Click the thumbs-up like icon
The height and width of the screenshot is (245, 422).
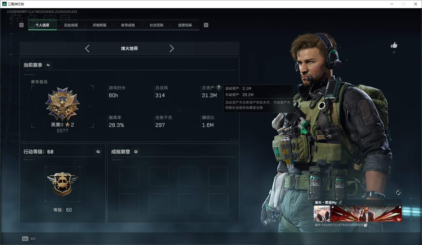[394, 45]
